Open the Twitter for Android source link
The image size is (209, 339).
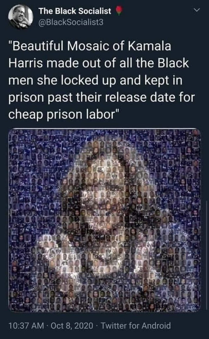[136, 325]
